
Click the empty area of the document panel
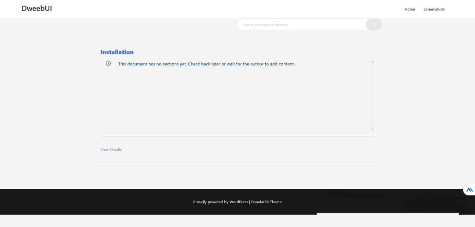[x=233, y=101]
